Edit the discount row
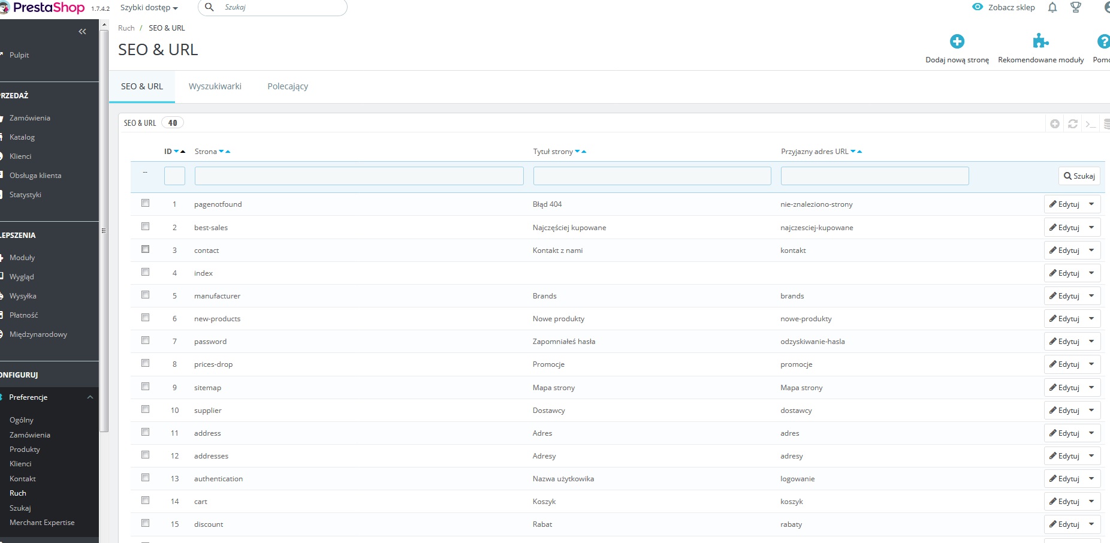Screen dimensions: 1110x543 click(x=1064, y=524)
